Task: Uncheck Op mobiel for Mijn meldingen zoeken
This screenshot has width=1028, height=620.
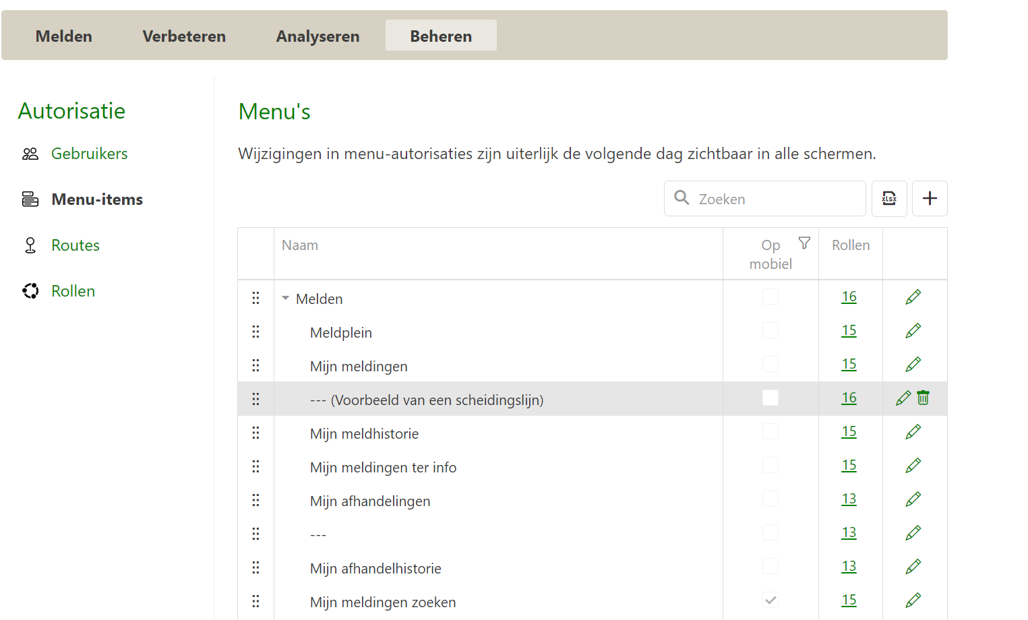Action: [x=770, y=600]
